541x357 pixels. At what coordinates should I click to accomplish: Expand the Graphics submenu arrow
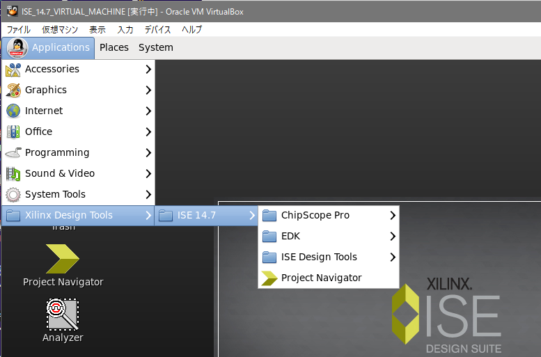(148, 90)
